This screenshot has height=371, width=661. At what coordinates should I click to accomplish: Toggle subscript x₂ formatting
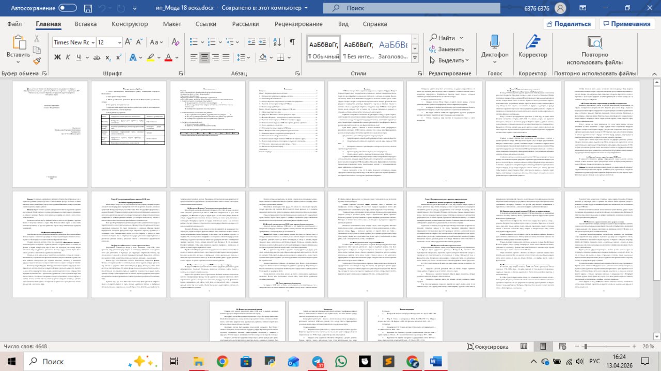107,57
